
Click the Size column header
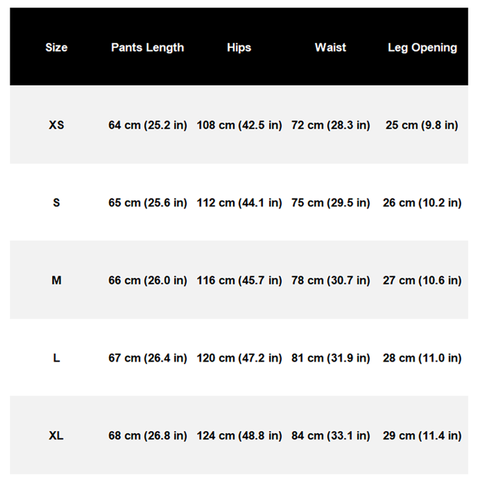57,47
